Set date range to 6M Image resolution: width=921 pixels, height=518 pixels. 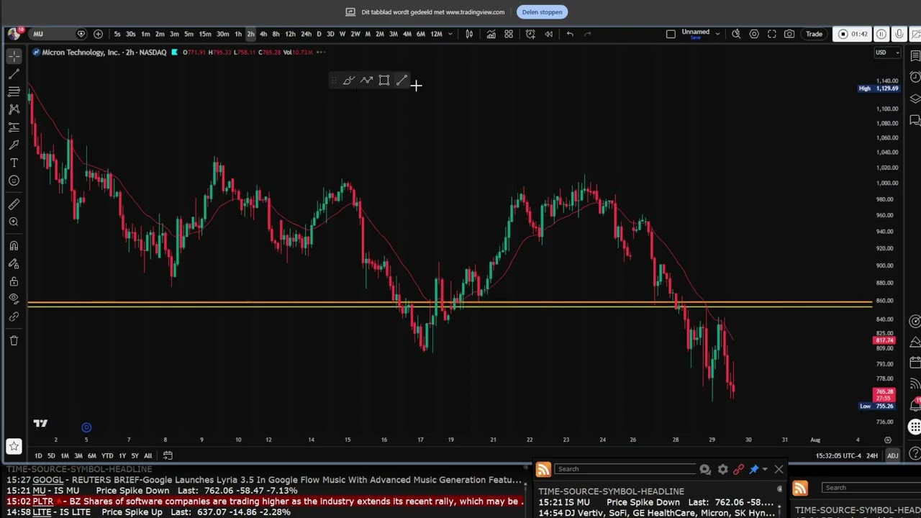point(91,455)
